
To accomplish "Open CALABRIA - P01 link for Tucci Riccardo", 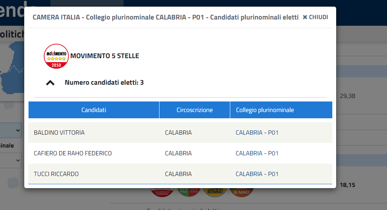I will pyautogui.click(x=257, y=174).
